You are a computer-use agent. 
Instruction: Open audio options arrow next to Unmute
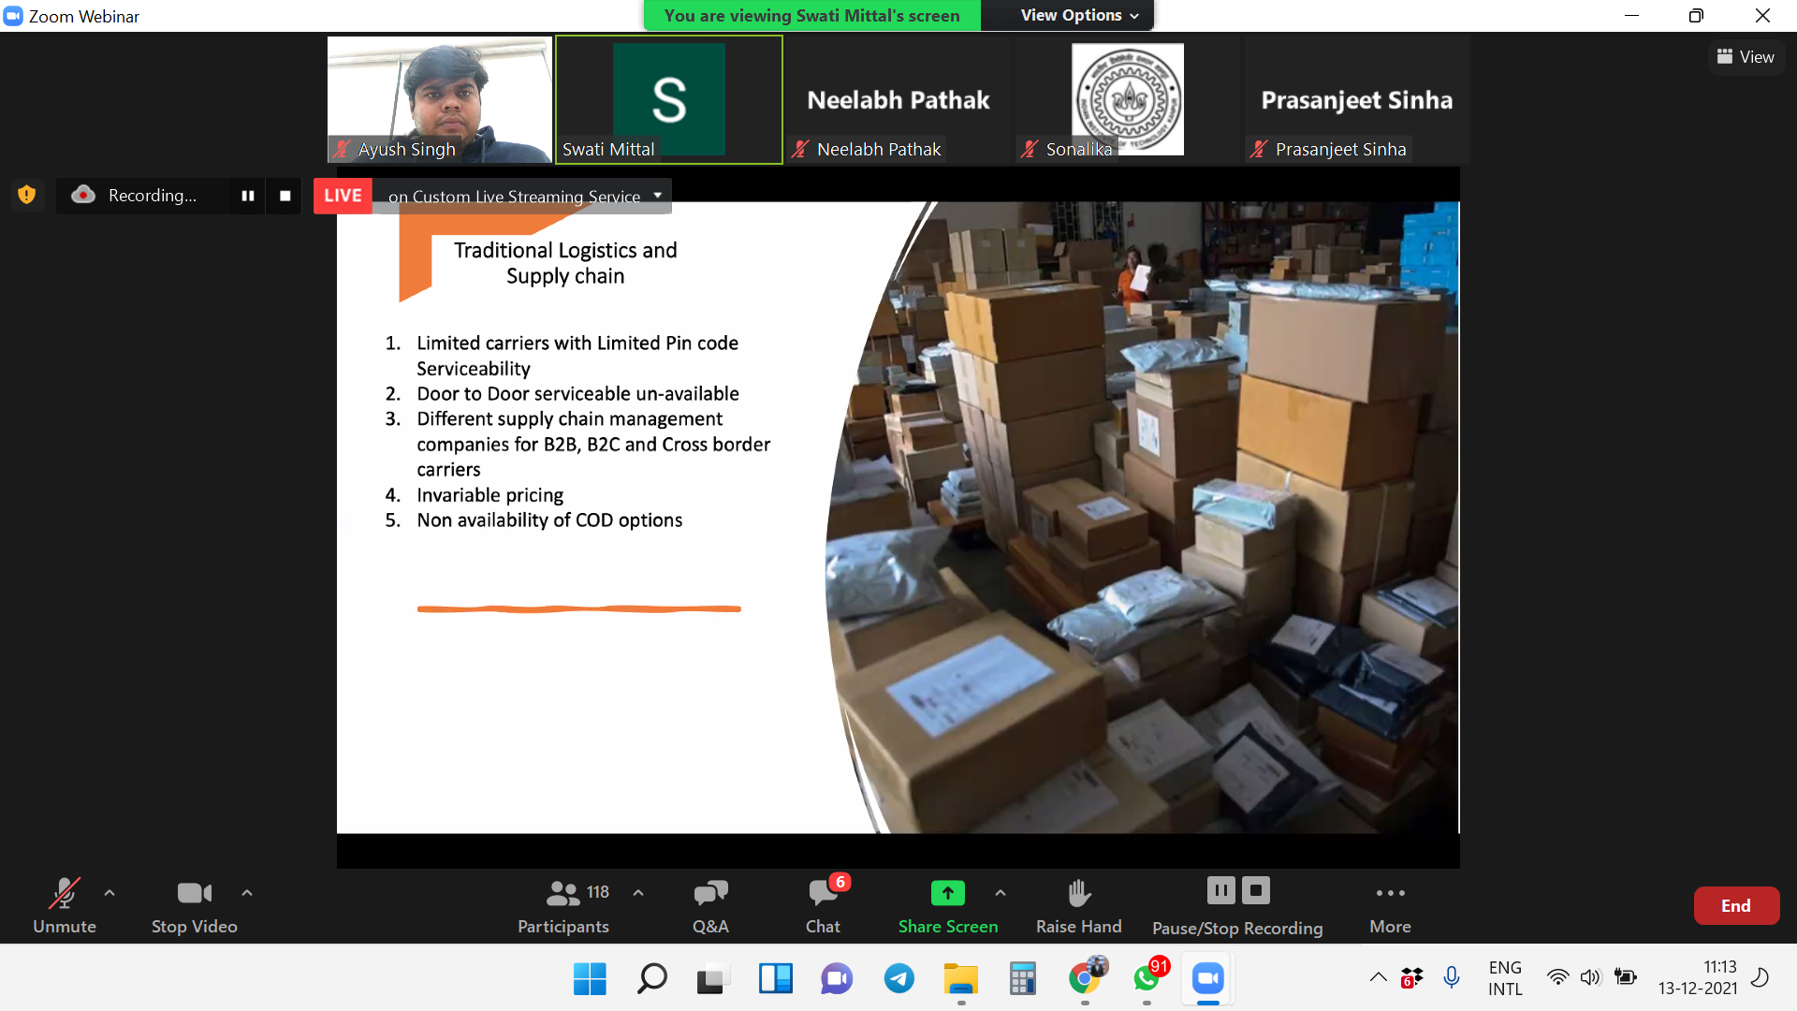110,893
